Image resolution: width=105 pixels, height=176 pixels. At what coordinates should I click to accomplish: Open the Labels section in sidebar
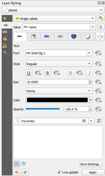tap(6, 25)
